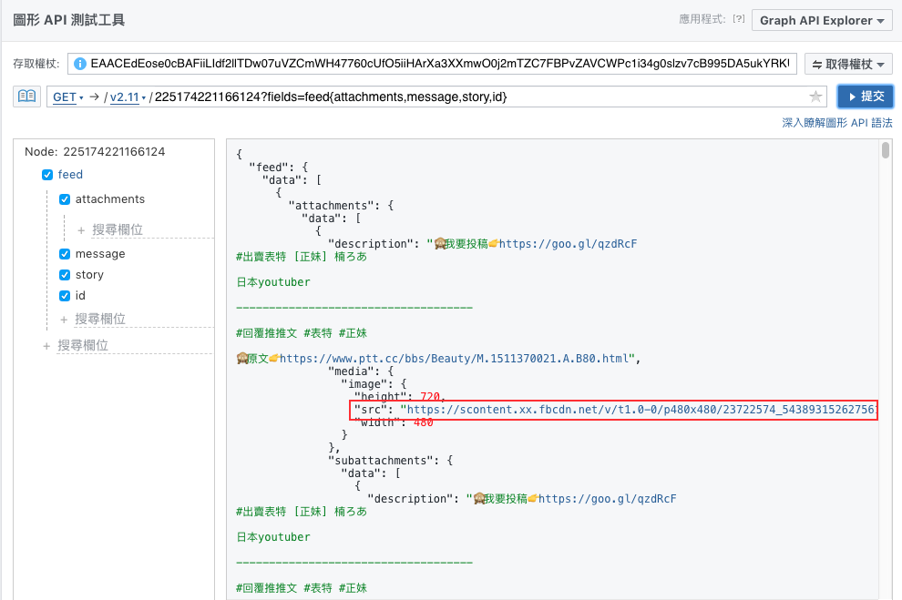Uncheck the id field checkbox
Screen dimensions: 902x600
tap(65, 296)
